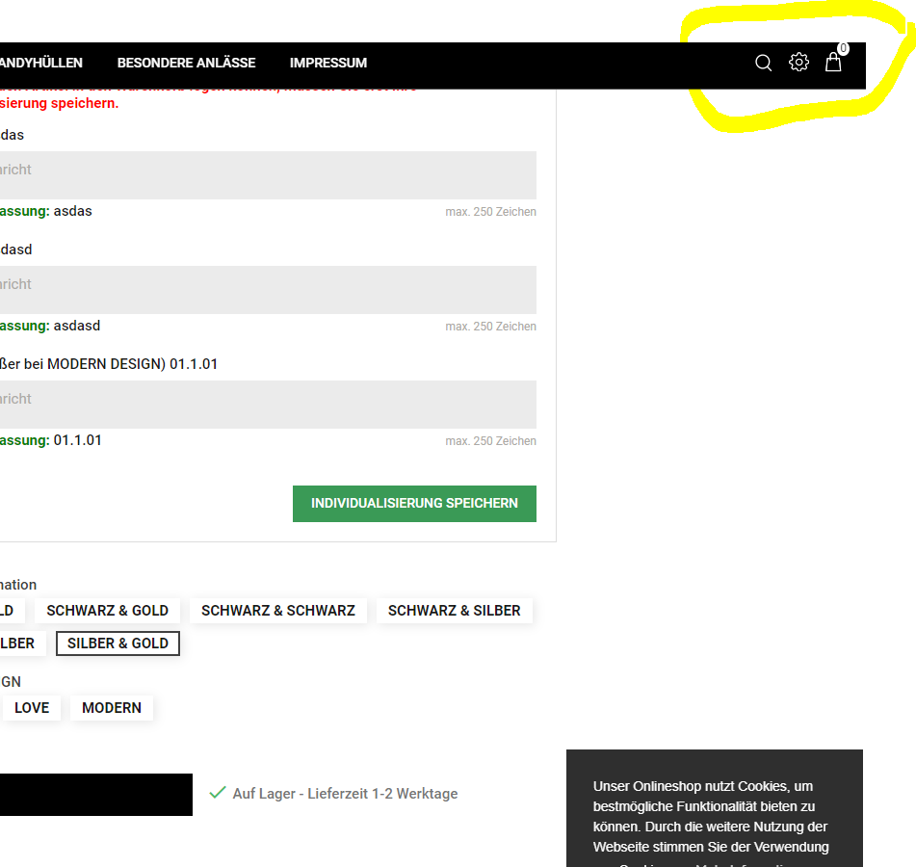
Task: Click 'Auf Lager - Lieferzeit 1-2 Werktage' text
Action: pyautogui.click(x=345, y=794)
